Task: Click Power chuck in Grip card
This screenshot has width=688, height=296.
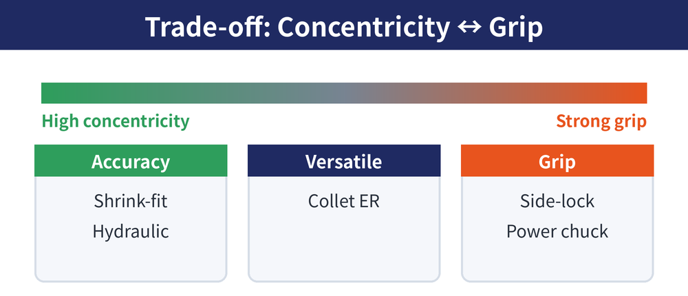Action: click(557, 231)
